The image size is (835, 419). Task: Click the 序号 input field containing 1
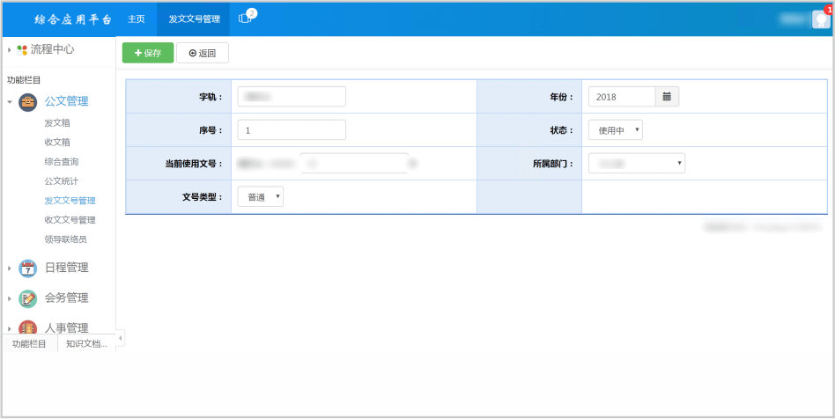pos(292,130)
